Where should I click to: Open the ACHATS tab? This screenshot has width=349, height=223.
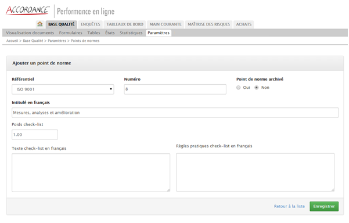244,24
